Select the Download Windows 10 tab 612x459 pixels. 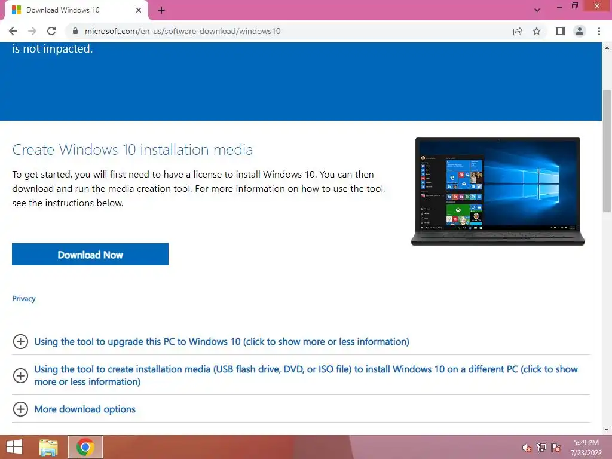[76, 10]
